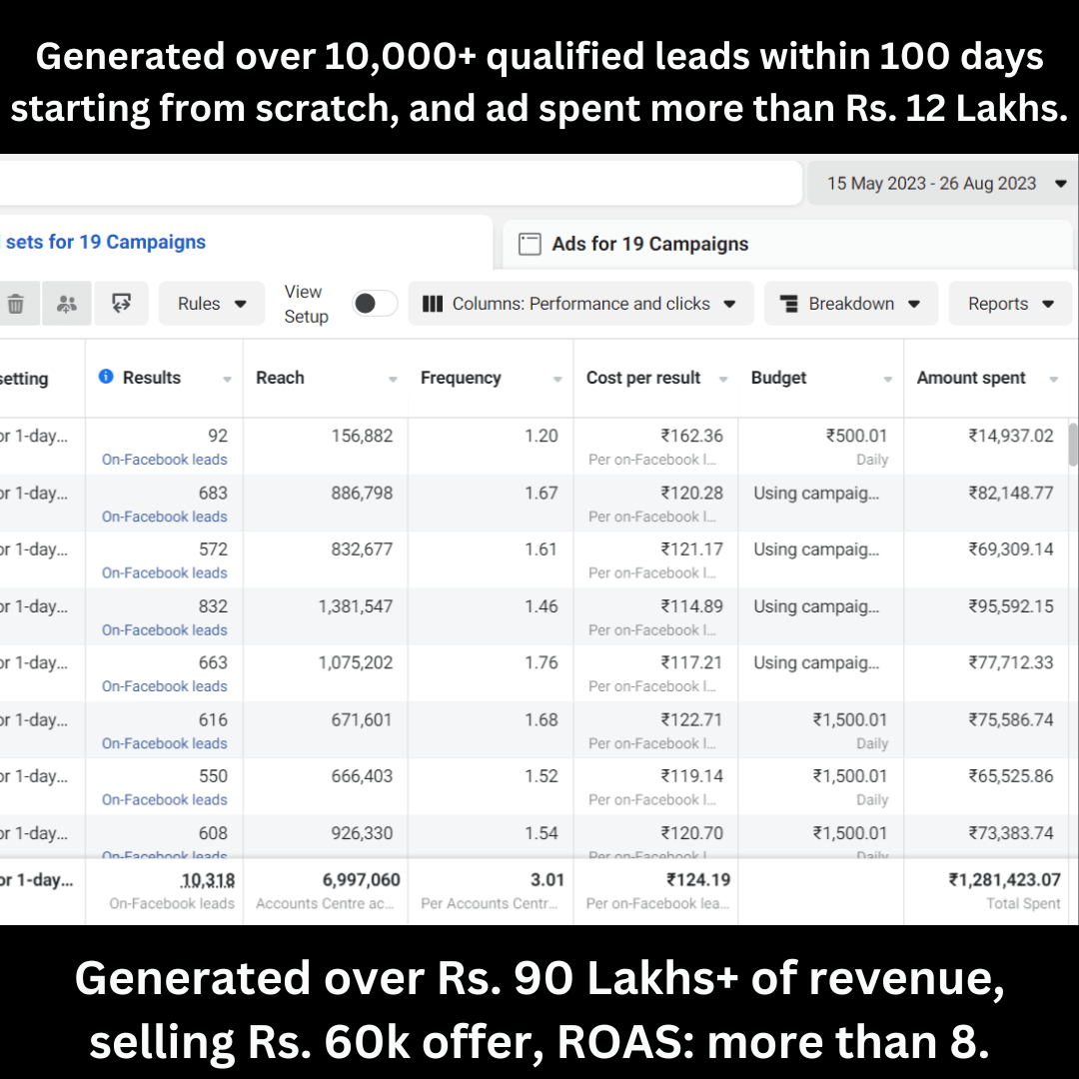The width and height of the screenshot is (1079, 1079).
Task: Switch to Ads for 19 Campaigns tab
Action: point(649,244)
